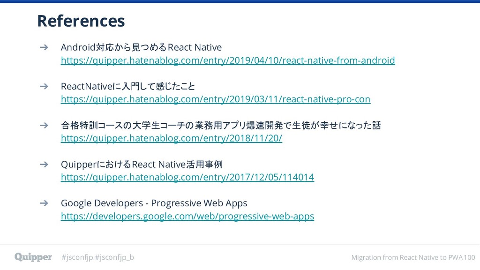Click the title 'Android対応から見つめるReact Native'
This screenshot has width=480, height=270.
(x=141, y=47)
